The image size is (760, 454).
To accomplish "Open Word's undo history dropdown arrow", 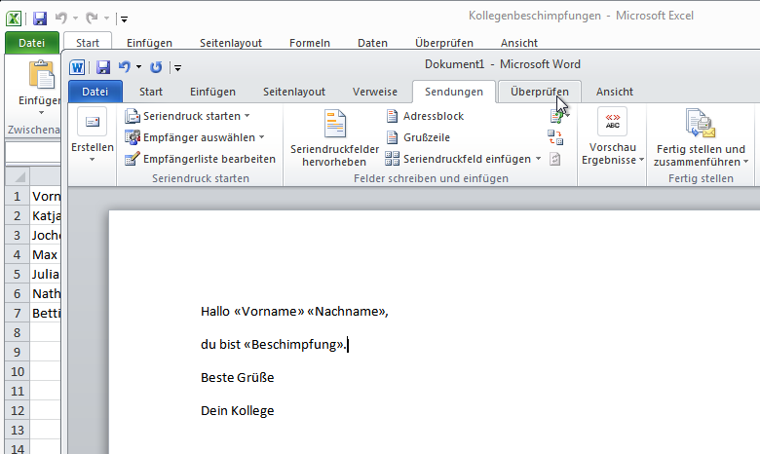I will [138, 67].
